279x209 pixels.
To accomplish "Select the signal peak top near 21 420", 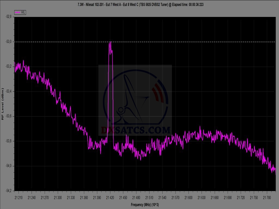I will tap(110, 43).
